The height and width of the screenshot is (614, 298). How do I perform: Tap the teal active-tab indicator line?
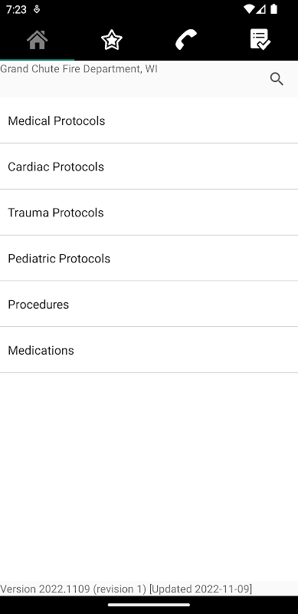37,60
